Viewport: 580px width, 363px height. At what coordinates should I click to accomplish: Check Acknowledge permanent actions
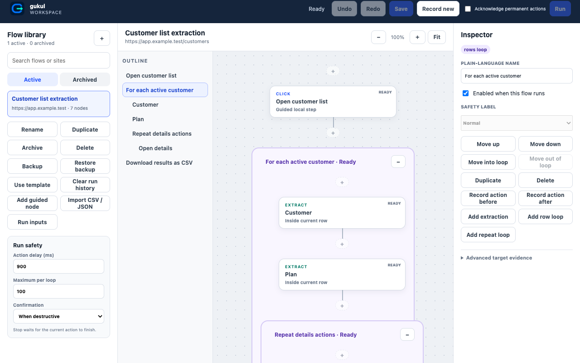(x=468, y=9)
